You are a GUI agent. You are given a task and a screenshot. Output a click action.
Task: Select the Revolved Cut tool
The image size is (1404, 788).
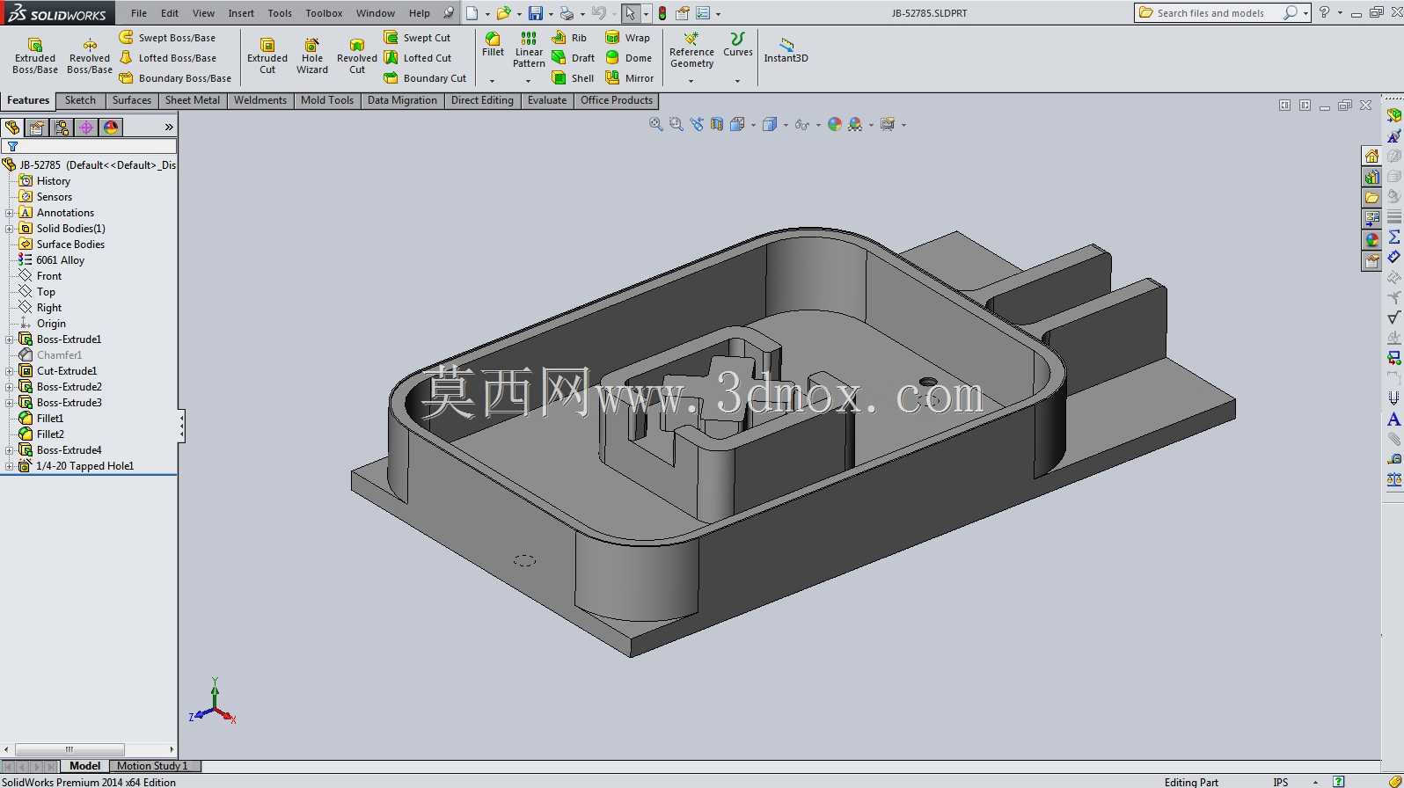(x=356, y=55)
